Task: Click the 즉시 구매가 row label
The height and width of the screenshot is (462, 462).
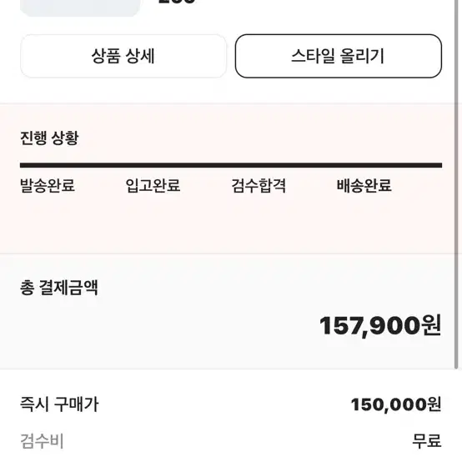Action: coord(59,404)
